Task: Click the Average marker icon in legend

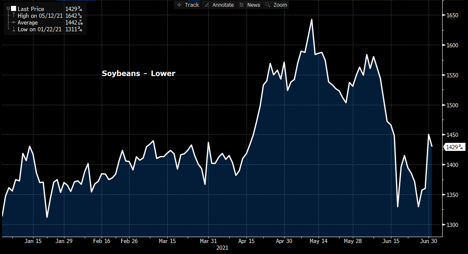Action: (x=14, y=22)
